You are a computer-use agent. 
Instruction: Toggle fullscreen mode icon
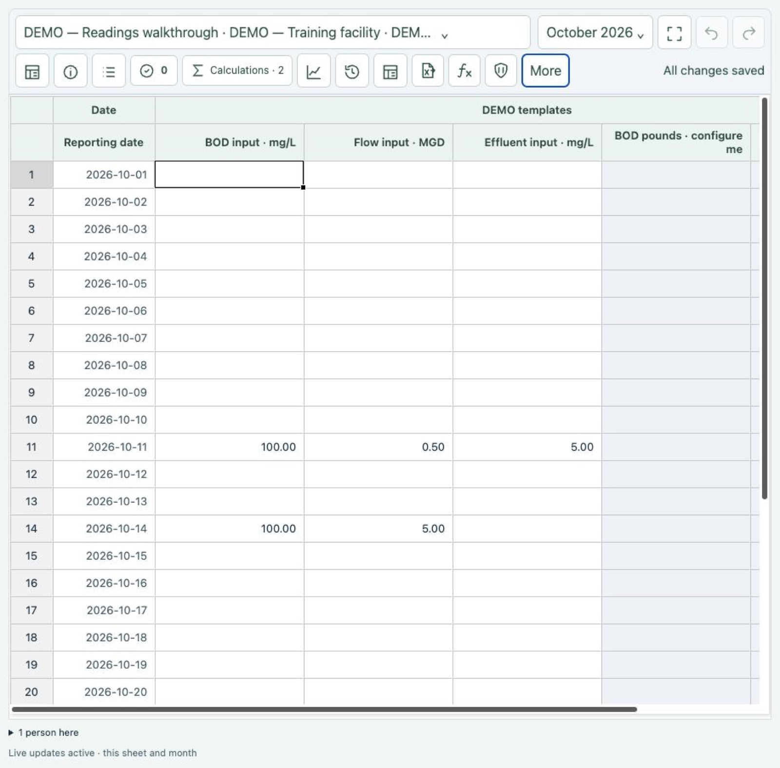click(674, 33)
